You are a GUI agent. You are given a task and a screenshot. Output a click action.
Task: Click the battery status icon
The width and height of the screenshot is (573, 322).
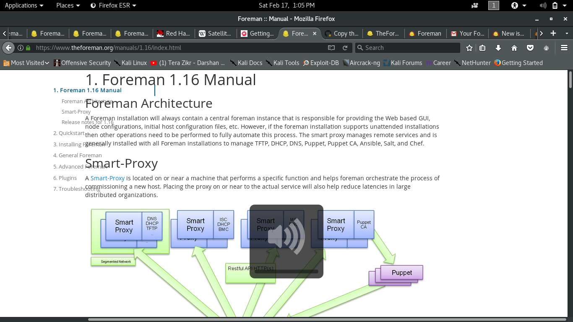555,5
